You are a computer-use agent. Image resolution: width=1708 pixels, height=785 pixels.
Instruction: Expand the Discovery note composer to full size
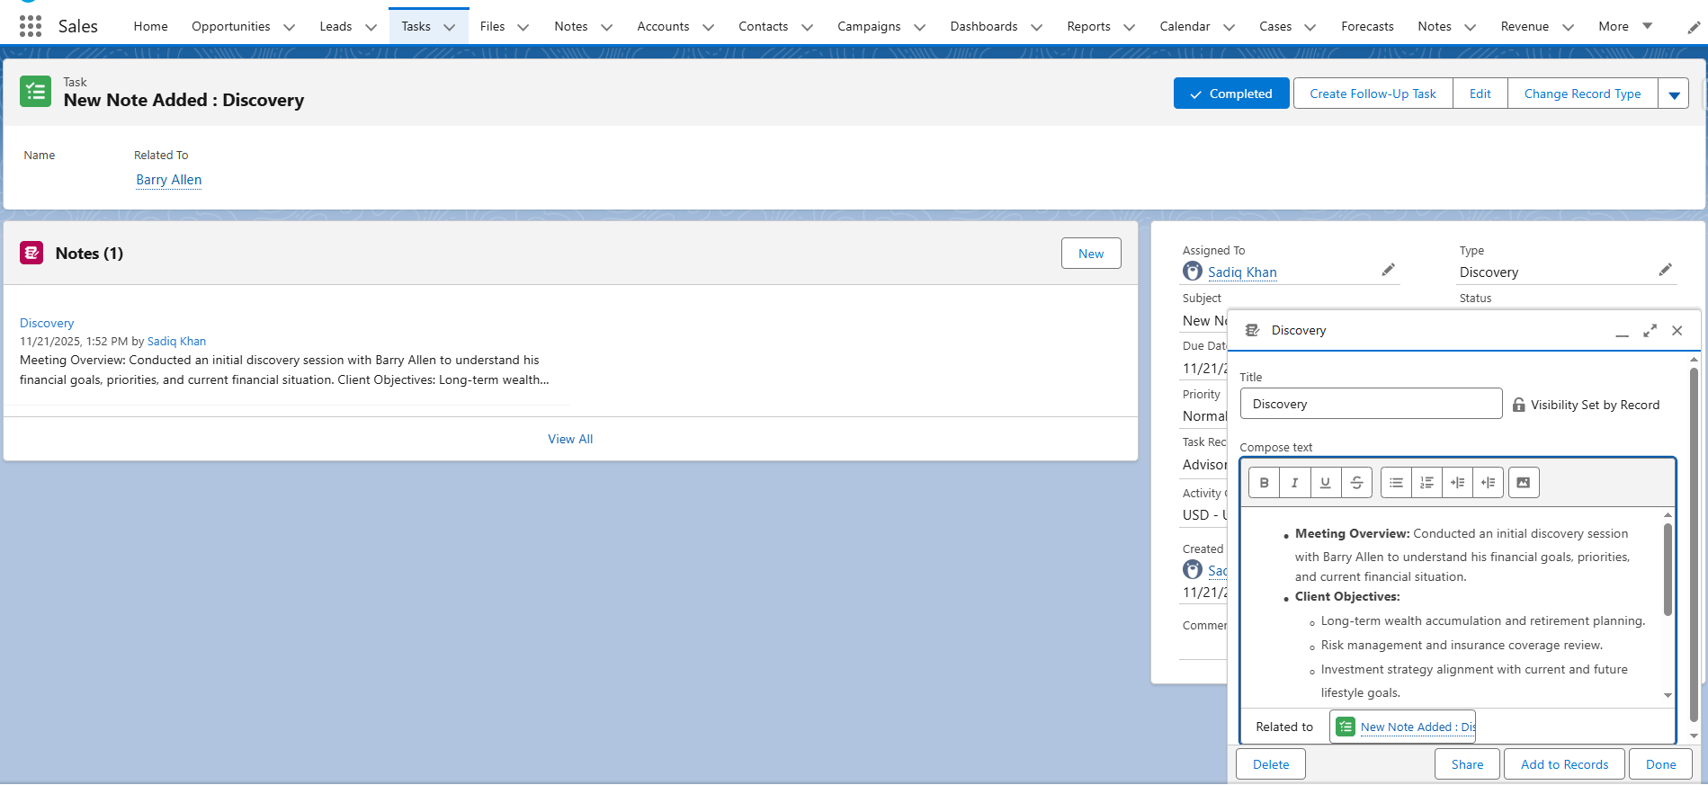pos(1650,331)
